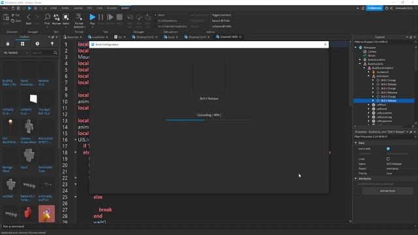Click the Cut icon
The image size is (418, 235).
point(13,16)
